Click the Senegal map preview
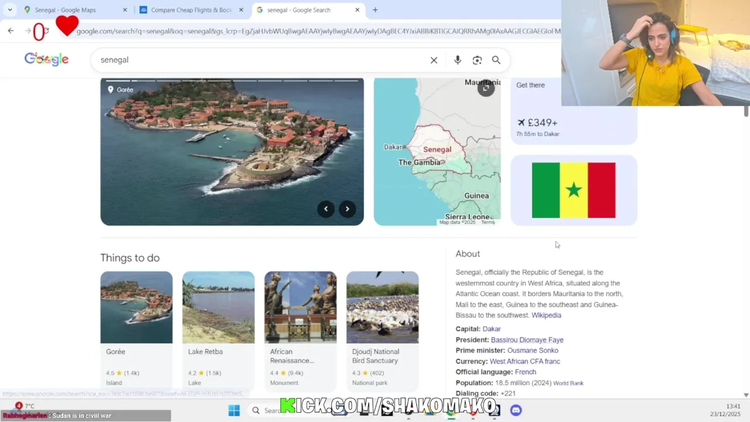Image resolution: width=750 pixels, height=422 pixels. pos(437,151)
